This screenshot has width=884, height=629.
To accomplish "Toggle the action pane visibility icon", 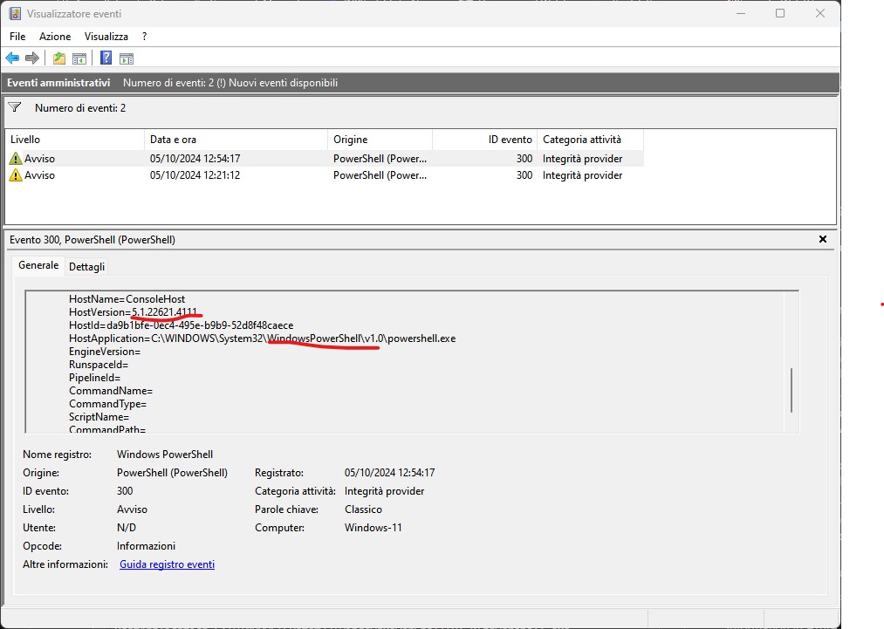I will coord(127,58).
